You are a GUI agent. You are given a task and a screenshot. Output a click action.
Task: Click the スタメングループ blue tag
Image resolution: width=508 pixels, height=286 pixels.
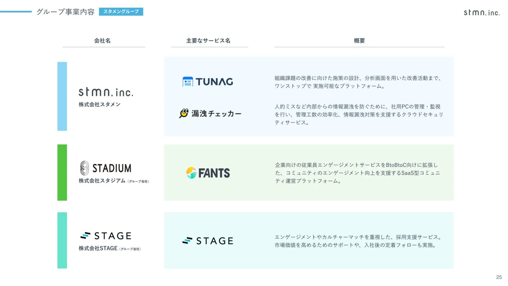coord(121,11)
